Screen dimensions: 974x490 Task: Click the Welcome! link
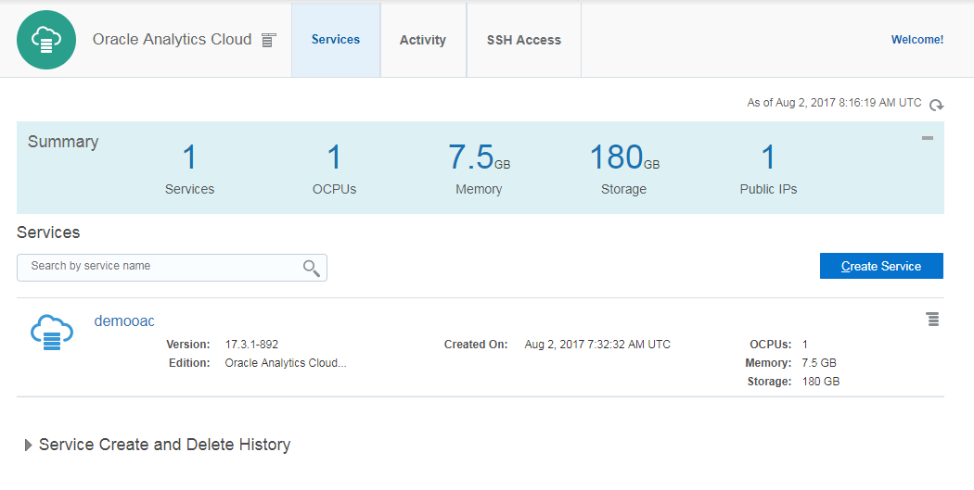tap(917, 40)
